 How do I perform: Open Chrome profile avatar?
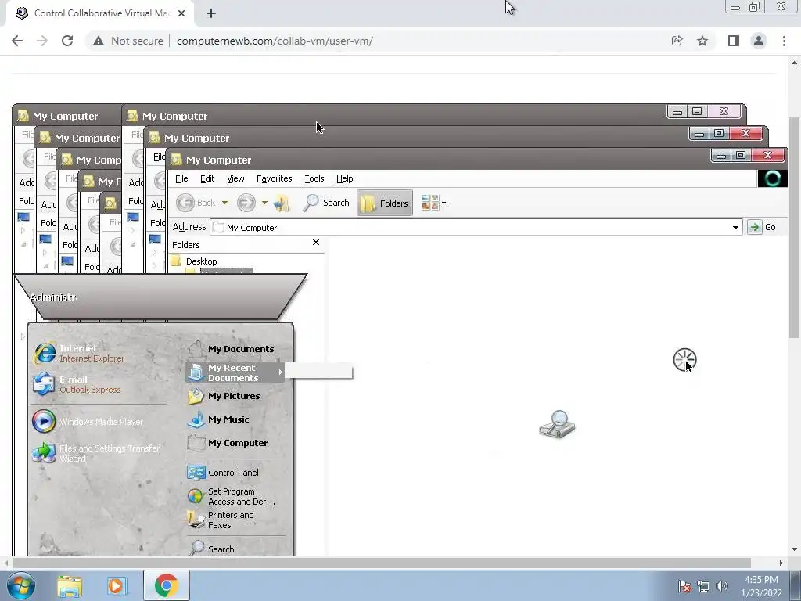[x=759, y=41]
